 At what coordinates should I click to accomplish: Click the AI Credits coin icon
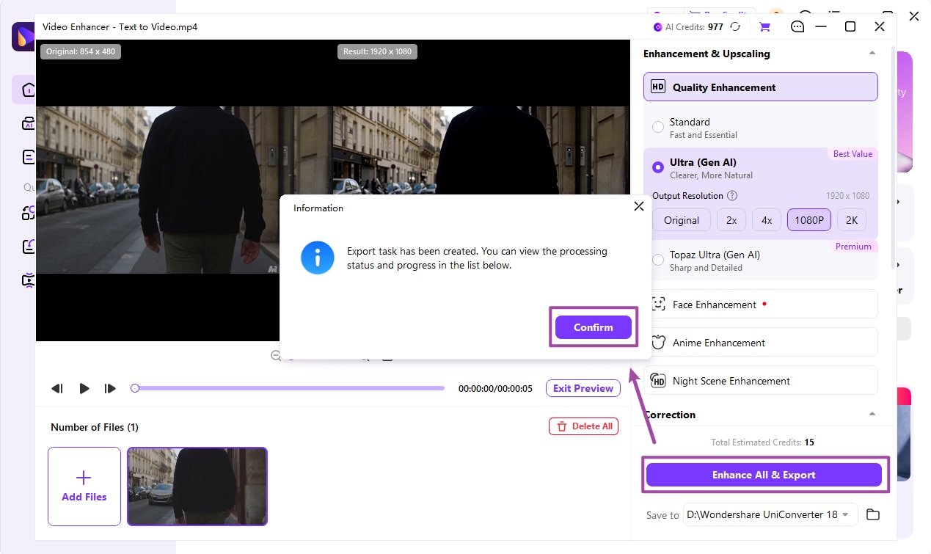[657, 26]
